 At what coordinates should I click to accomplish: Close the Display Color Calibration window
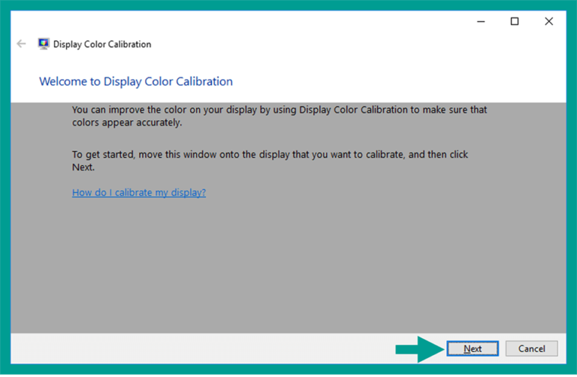[x=548, y=21]
